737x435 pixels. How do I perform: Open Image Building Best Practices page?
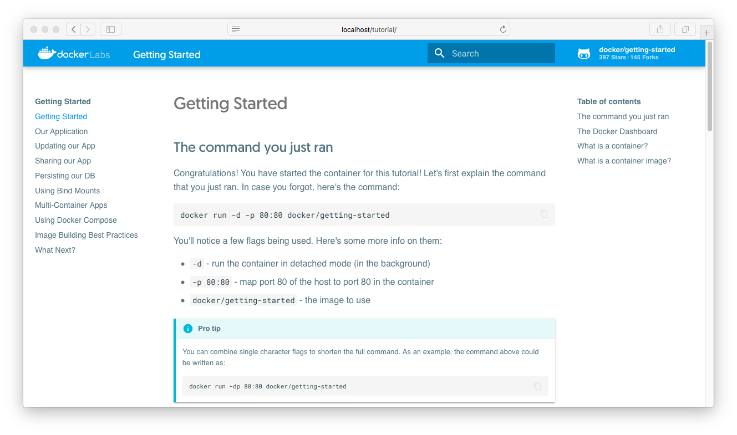pos(87,235)
